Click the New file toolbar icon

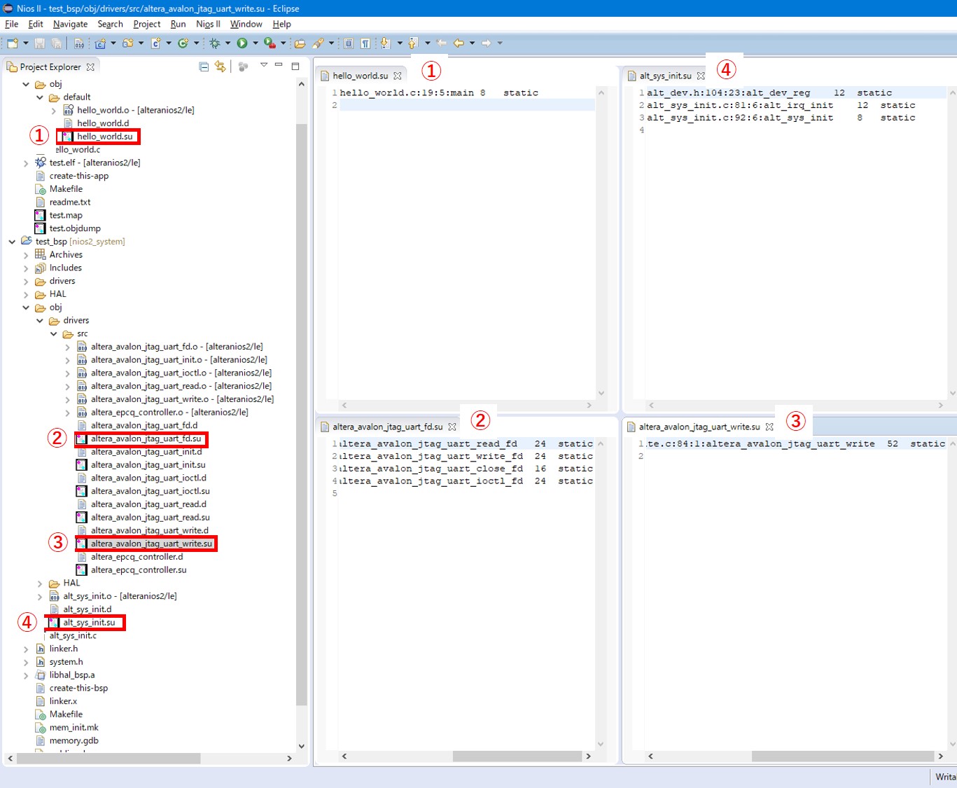pyautogui.click(x=13, y=43)
